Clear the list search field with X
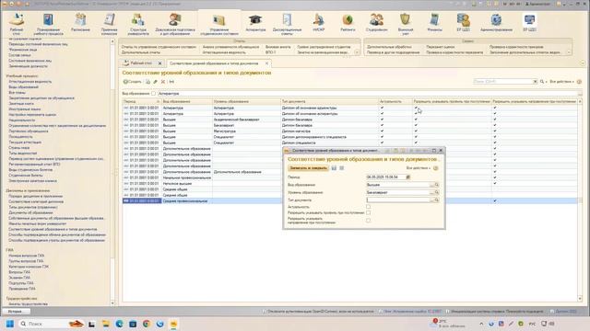 coord(535,82)
